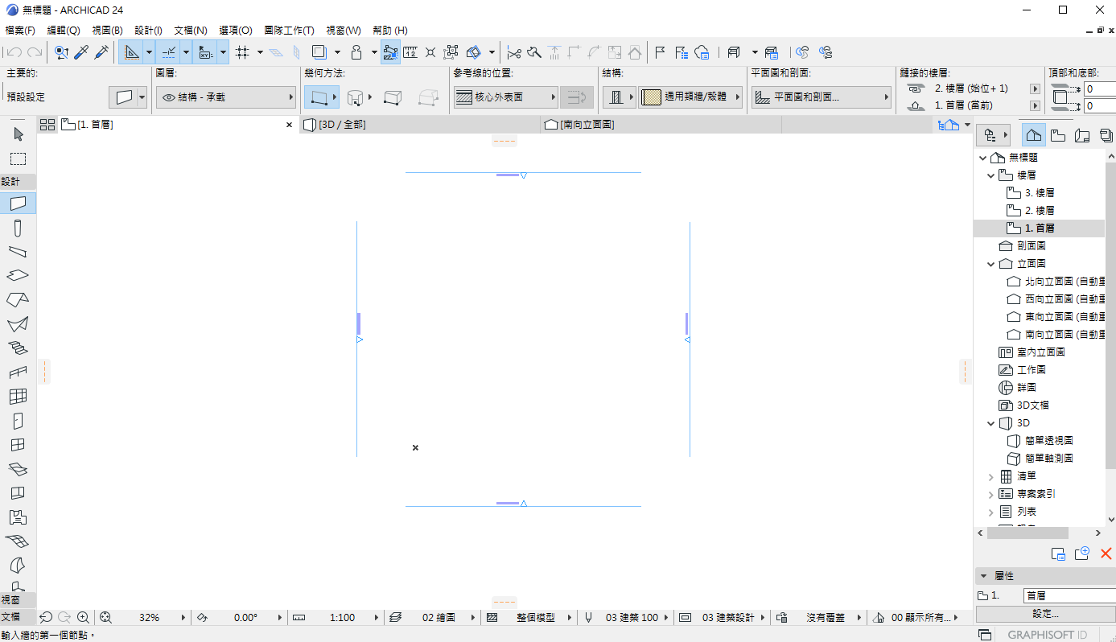
Task: Select the Roof tool in the toolbox
Action: pos(18,299)
